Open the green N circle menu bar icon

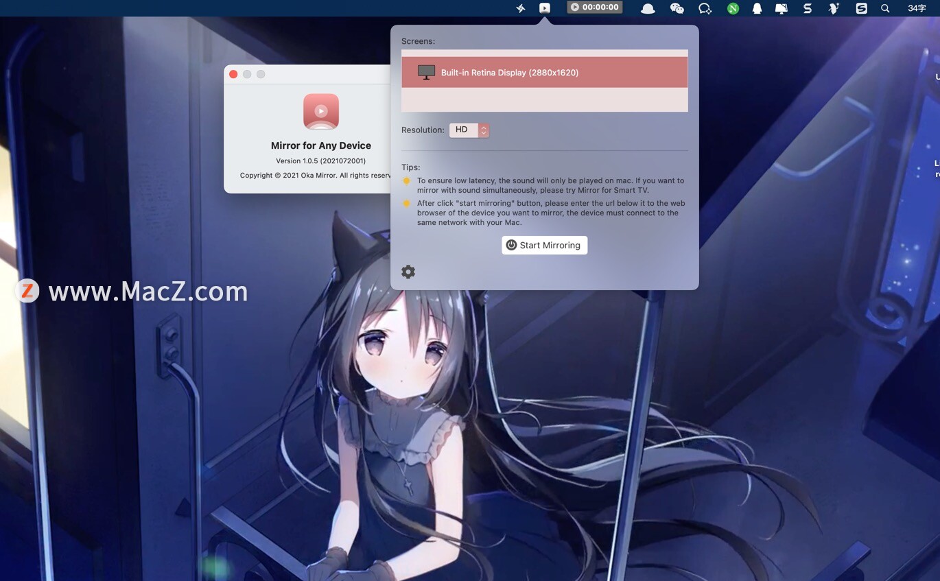tap(733, 8)
